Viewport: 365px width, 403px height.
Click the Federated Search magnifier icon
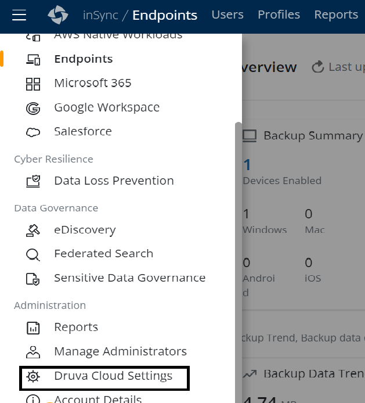click(x=33, y=254)
